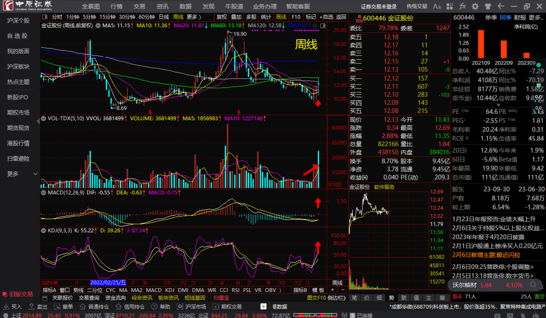Click the font size AA icon
The height and width of the screenshot is (318, 546).
437,6
